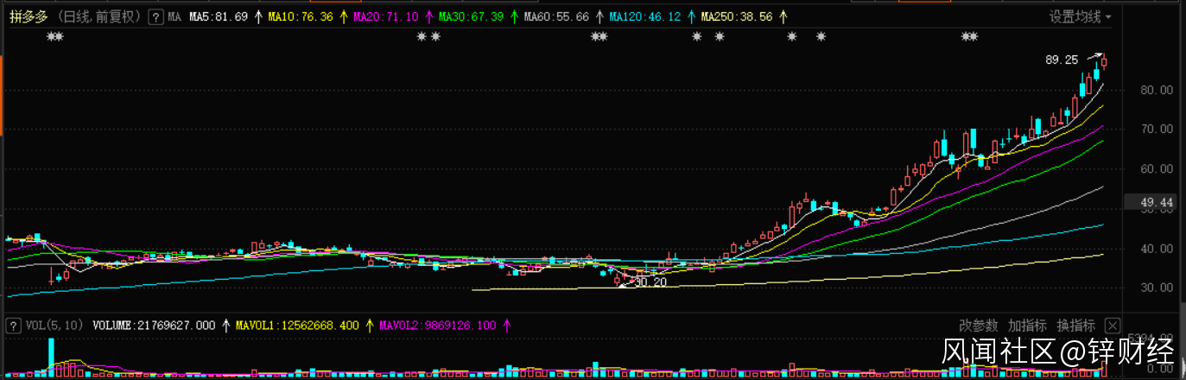Screen dimensions: 1186x380
Task: Click the 换指标 button
Action: click(1076, 326)
